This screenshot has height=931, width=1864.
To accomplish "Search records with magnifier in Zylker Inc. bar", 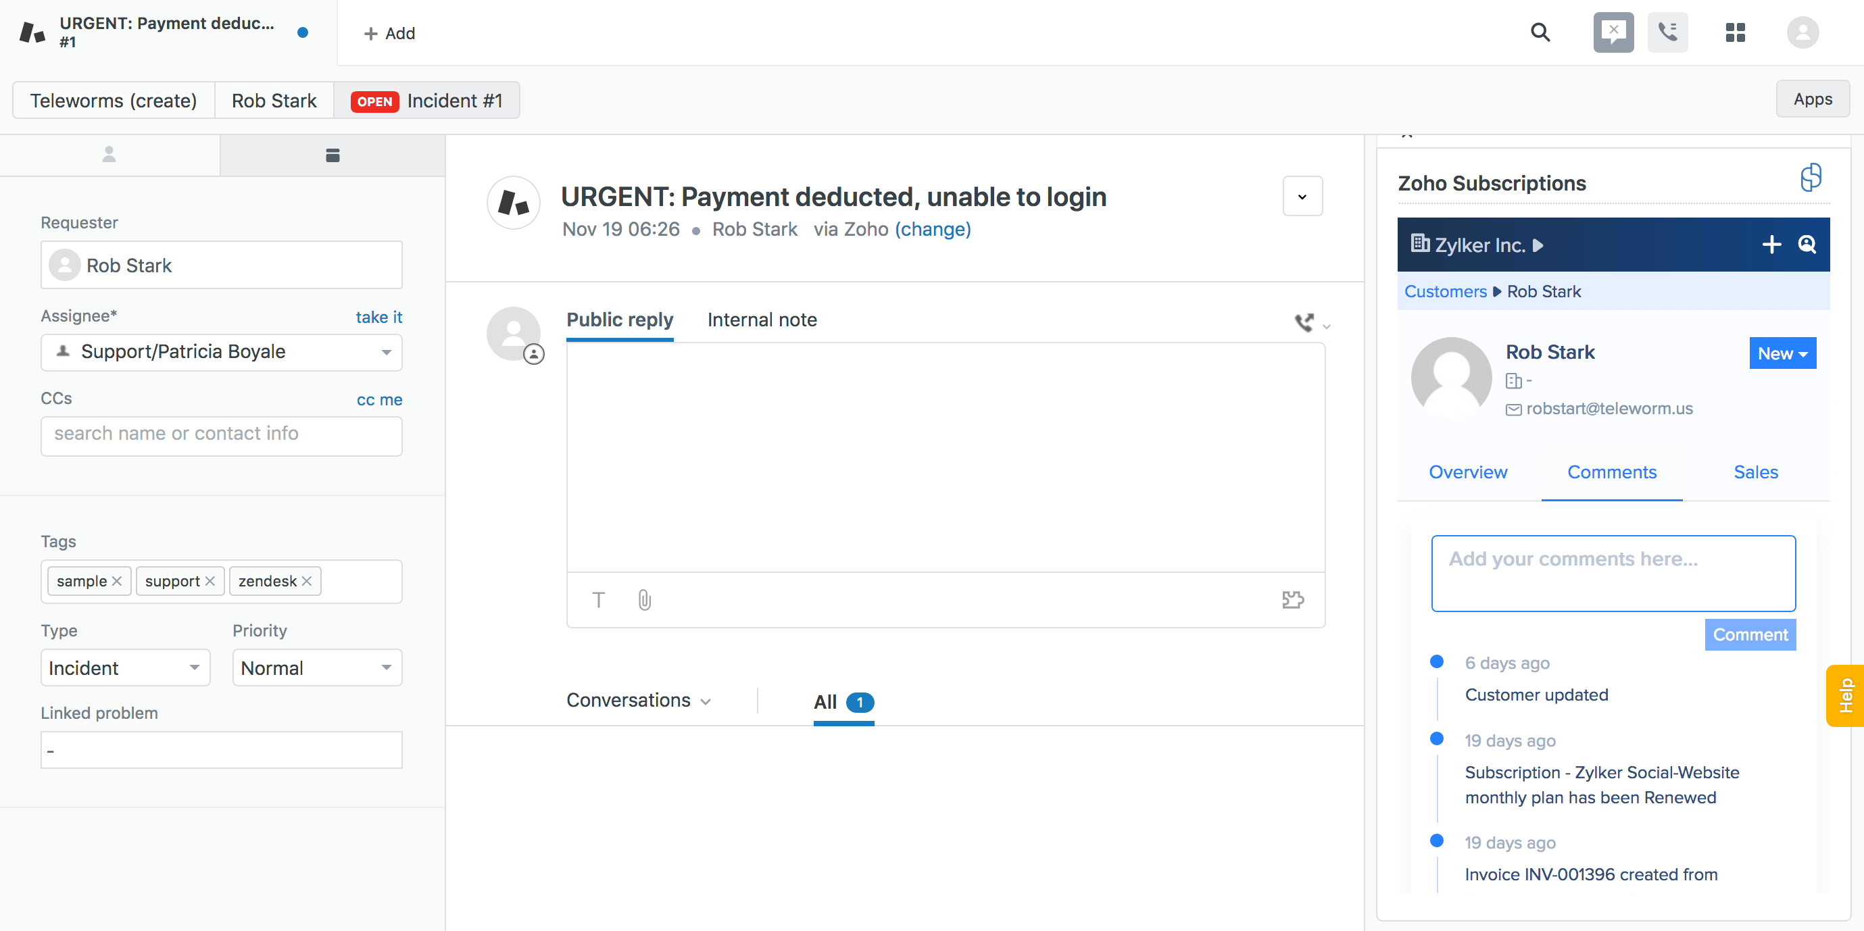I will [x=1807, y=245].
